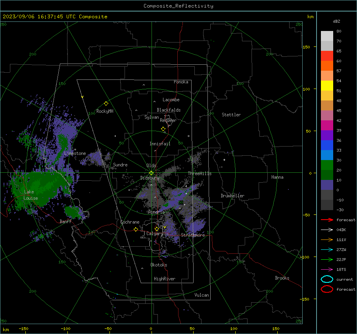
Task: Click the orange 111V arrow icon
Action: tap(327, 239)
